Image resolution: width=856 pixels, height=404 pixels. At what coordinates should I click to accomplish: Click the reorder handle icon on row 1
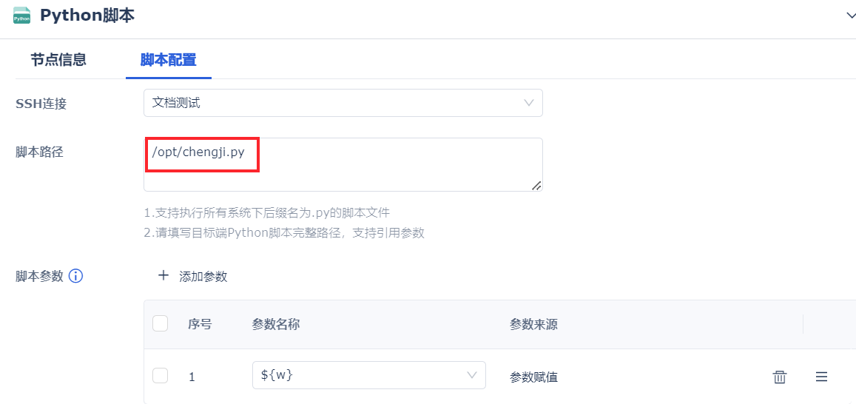pos(821,377)
